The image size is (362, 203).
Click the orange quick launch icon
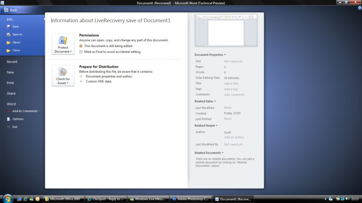pos(38,199)
